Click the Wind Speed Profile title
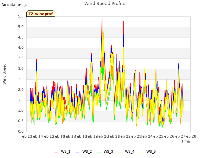Image resolution: width=210 pixels, height=158 pixels. [105, 4]
